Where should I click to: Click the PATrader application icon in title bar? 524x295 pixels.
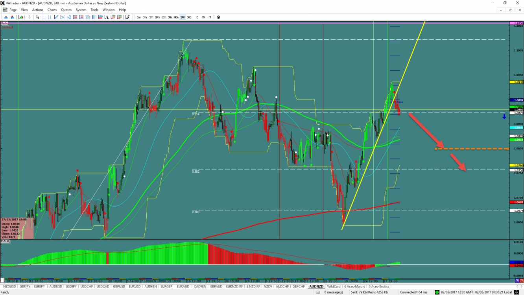point(3,3)
